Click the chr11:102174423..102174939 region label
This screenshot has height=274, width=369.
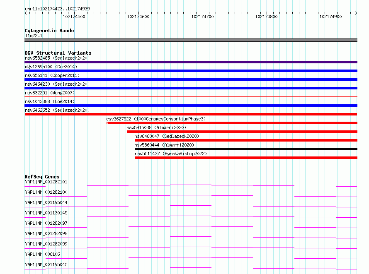(x=57, y=9)
